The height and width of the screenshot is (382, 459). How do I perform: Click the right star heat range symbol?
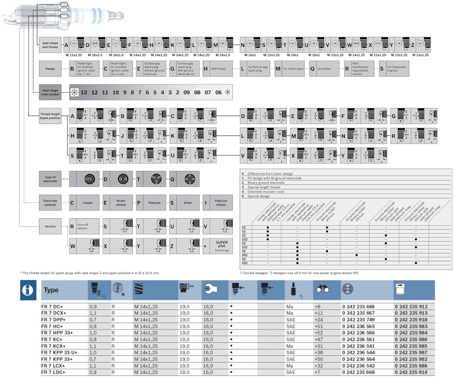click(x=228, y=92)
